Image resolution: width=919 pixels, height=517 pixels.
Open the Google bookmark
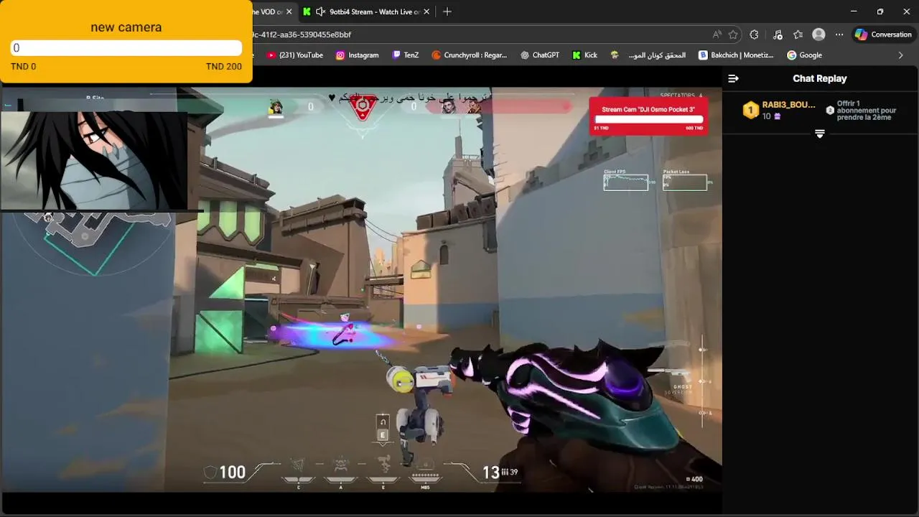(804, 55)
